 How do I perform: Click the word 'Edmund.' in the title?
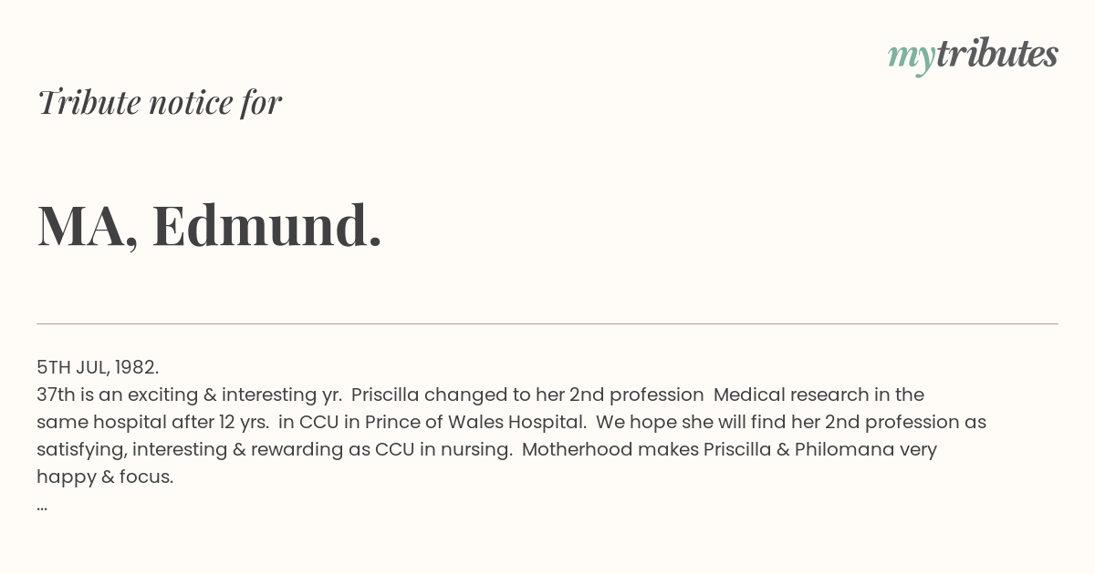click(266, 225)
